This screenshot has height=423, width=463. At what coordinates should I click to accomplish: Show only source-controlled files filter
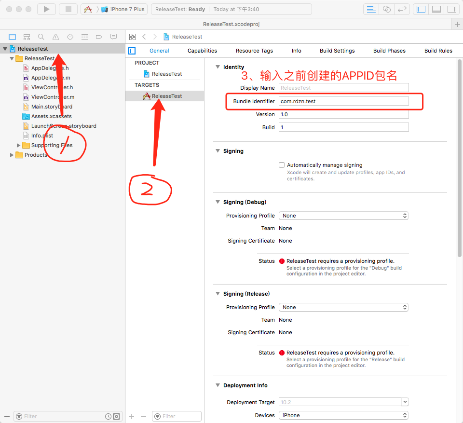click(x=117, y=416)
